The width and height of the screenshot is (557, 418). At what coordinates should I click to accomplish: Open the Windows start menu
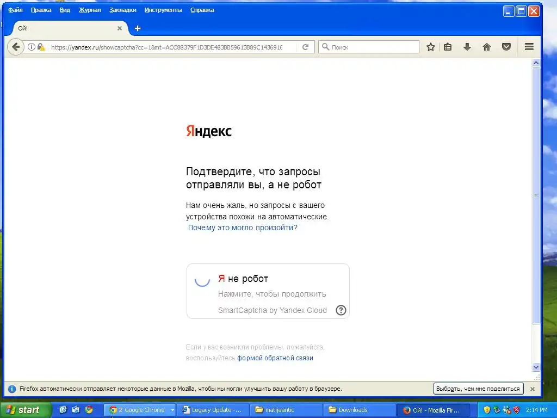coord(26,410)
